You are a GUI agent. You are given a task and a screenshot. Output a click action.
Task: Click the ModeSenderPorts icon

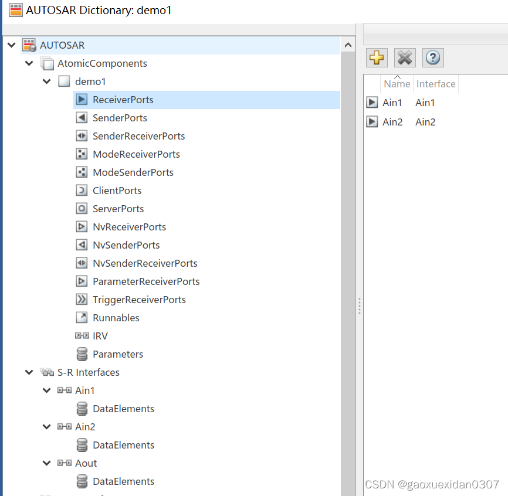pyautogui.click(x=82, y=172)
